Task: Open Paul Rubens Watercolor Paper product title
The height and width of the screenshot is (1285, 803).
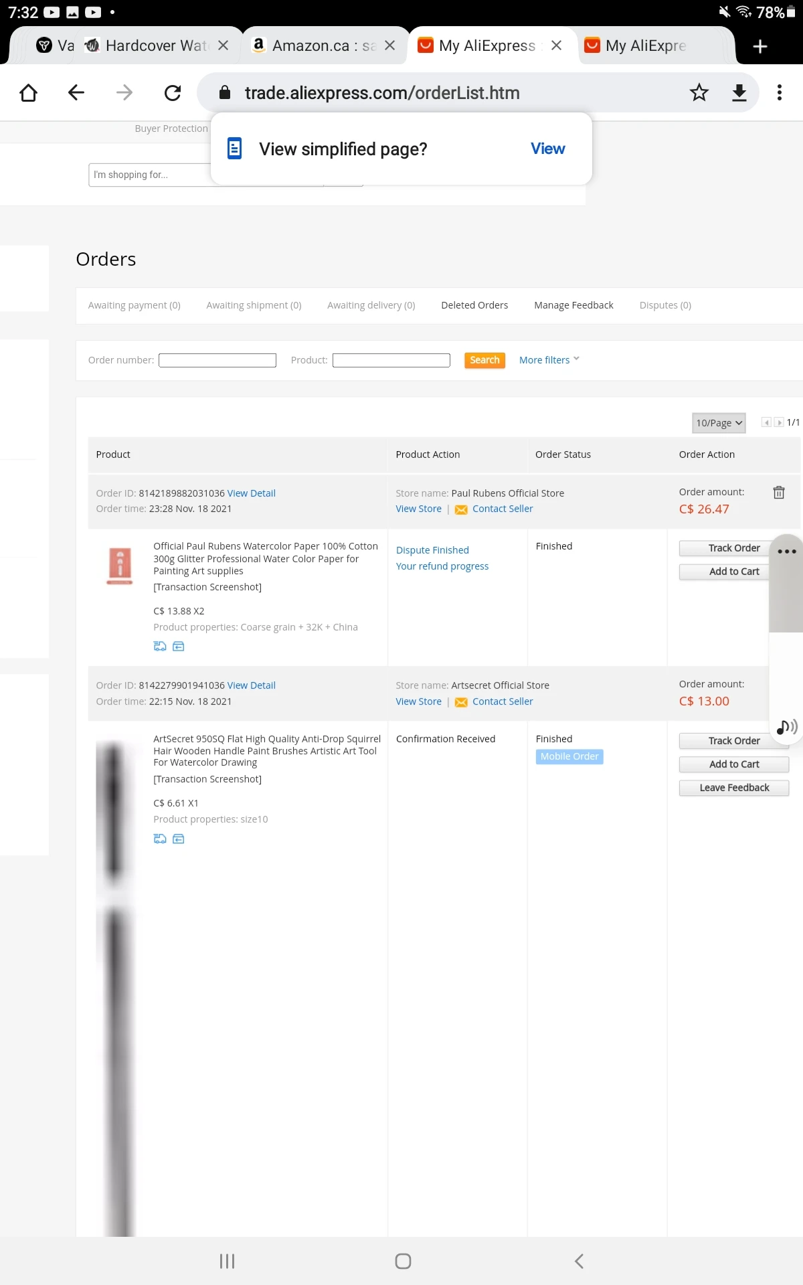Action: pyautogui.click(x=266, y=558)
